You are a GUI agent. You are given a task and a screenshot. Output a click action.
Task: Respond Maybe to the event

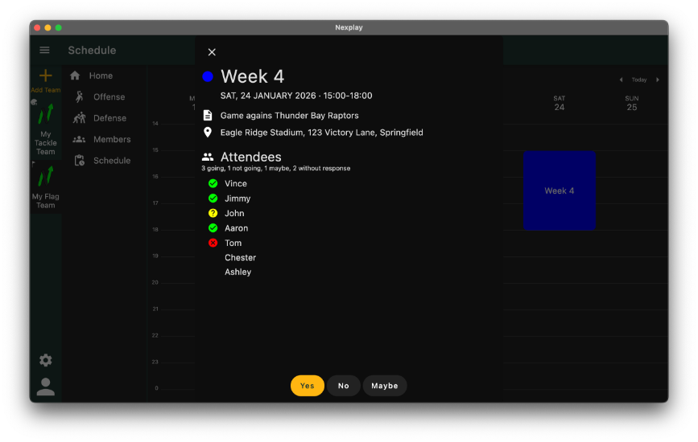pyautogui.click(x=385, y=386)
